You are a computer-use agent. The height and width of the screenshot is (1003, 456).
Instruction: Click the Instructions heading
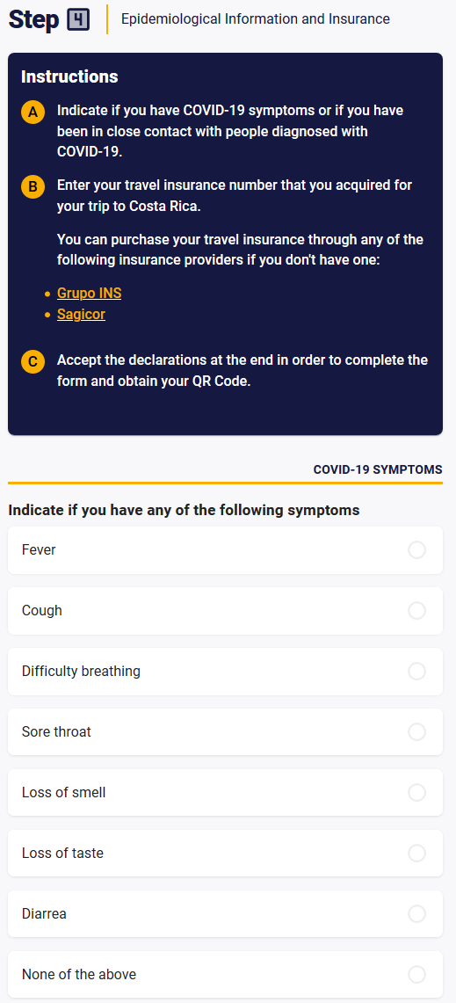[x=69, y=76]
